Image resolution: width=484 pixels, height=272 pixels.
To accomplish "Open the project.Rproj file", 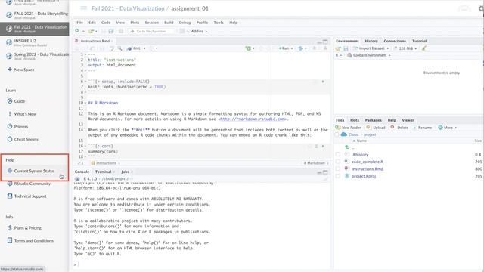I will click(x=364, y=176).
